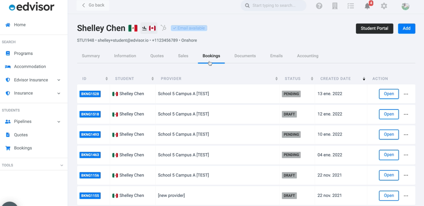Click Open for the [new provider] booking
The width and height of the screenshot is (424, 206).
pyautogui.click(x=389, y=196)
